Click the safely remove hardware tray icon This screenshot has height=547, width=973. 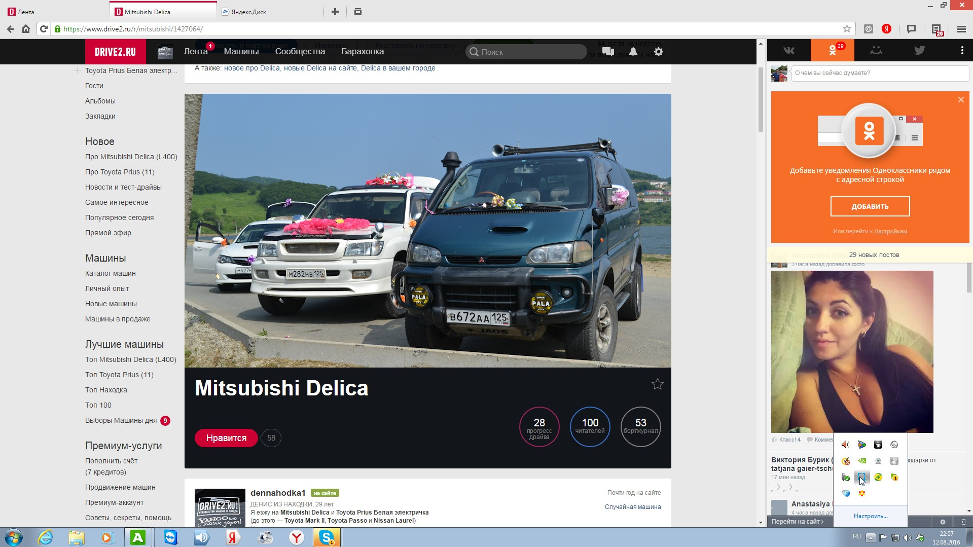(846, 477)
